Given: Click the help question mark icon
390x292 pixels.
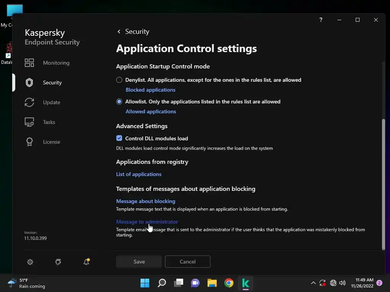Looking at the screenshot, I should (321, 20).
